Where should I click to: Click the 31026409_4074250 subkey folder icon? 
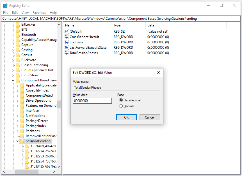[x=27, y=146]
